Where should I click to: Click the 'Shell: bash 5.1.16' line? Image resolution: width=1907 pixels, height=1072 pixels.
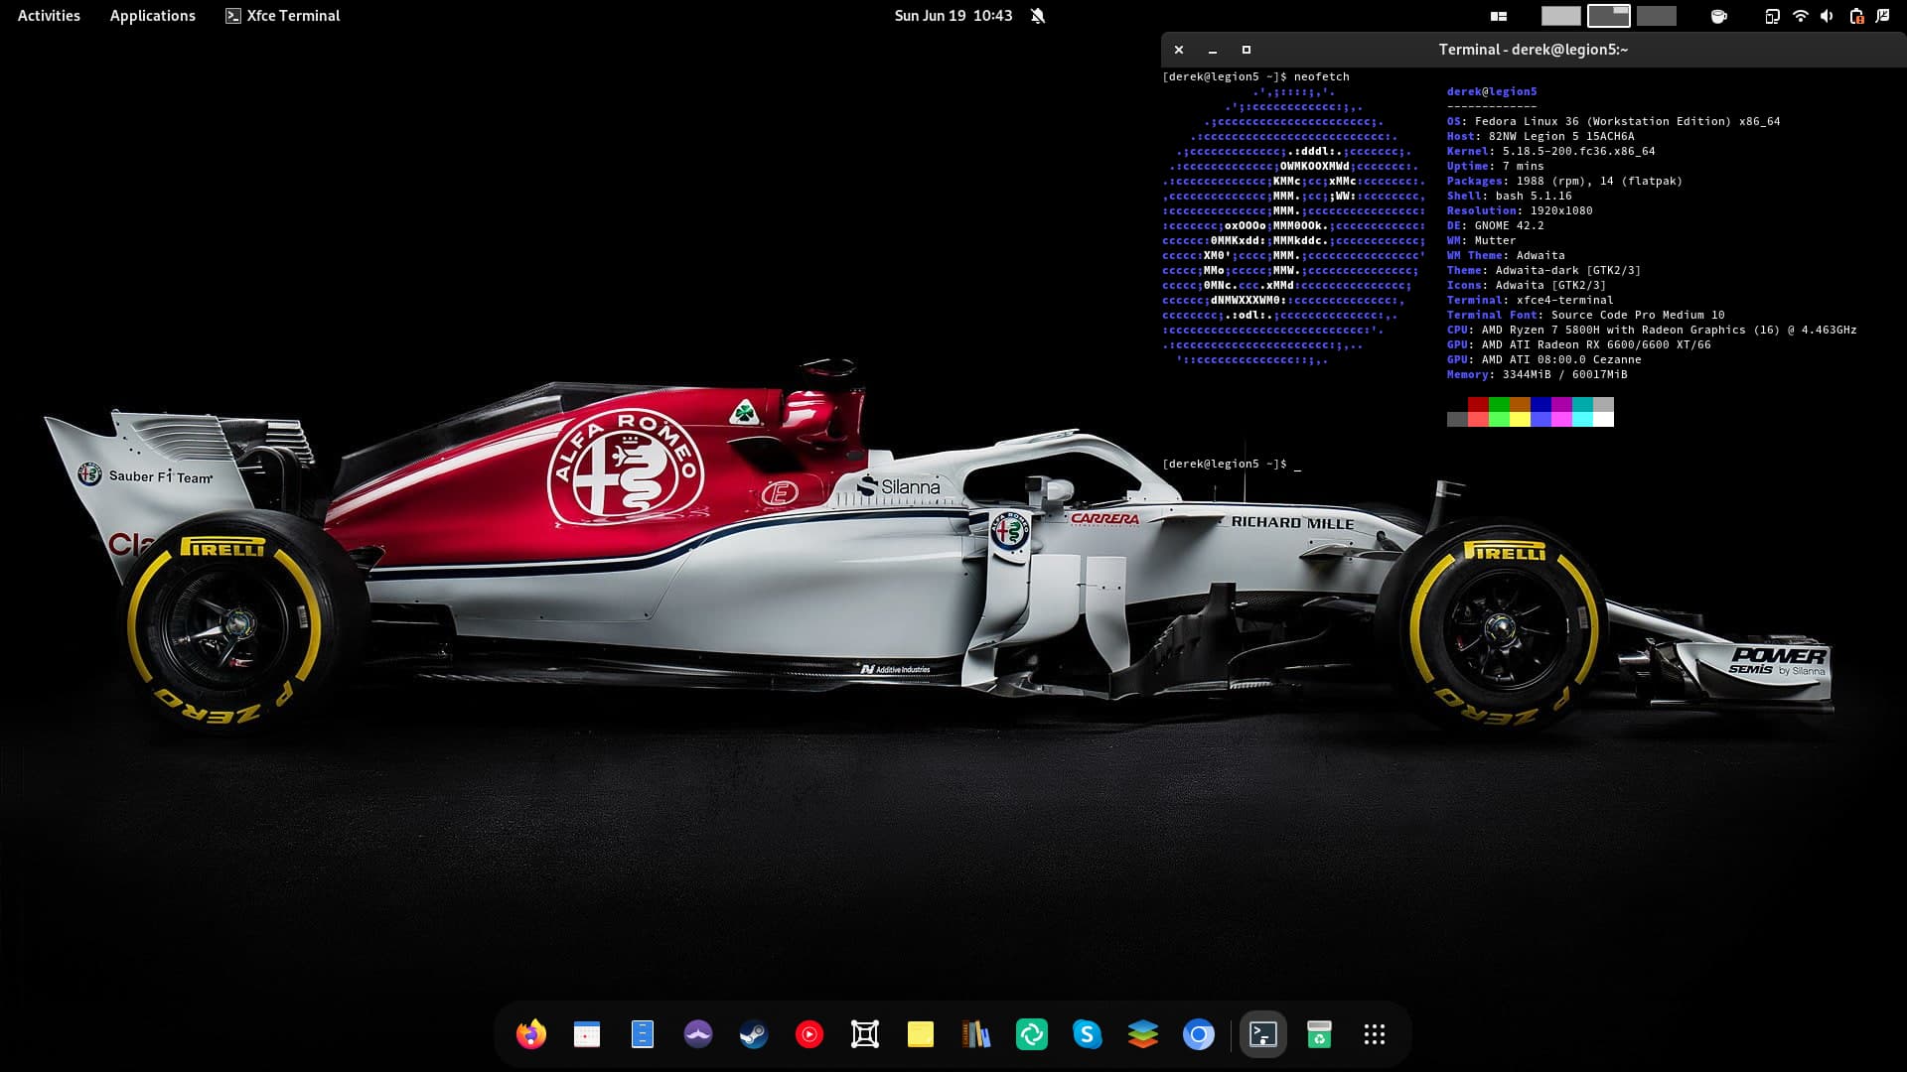[1510, 196]
